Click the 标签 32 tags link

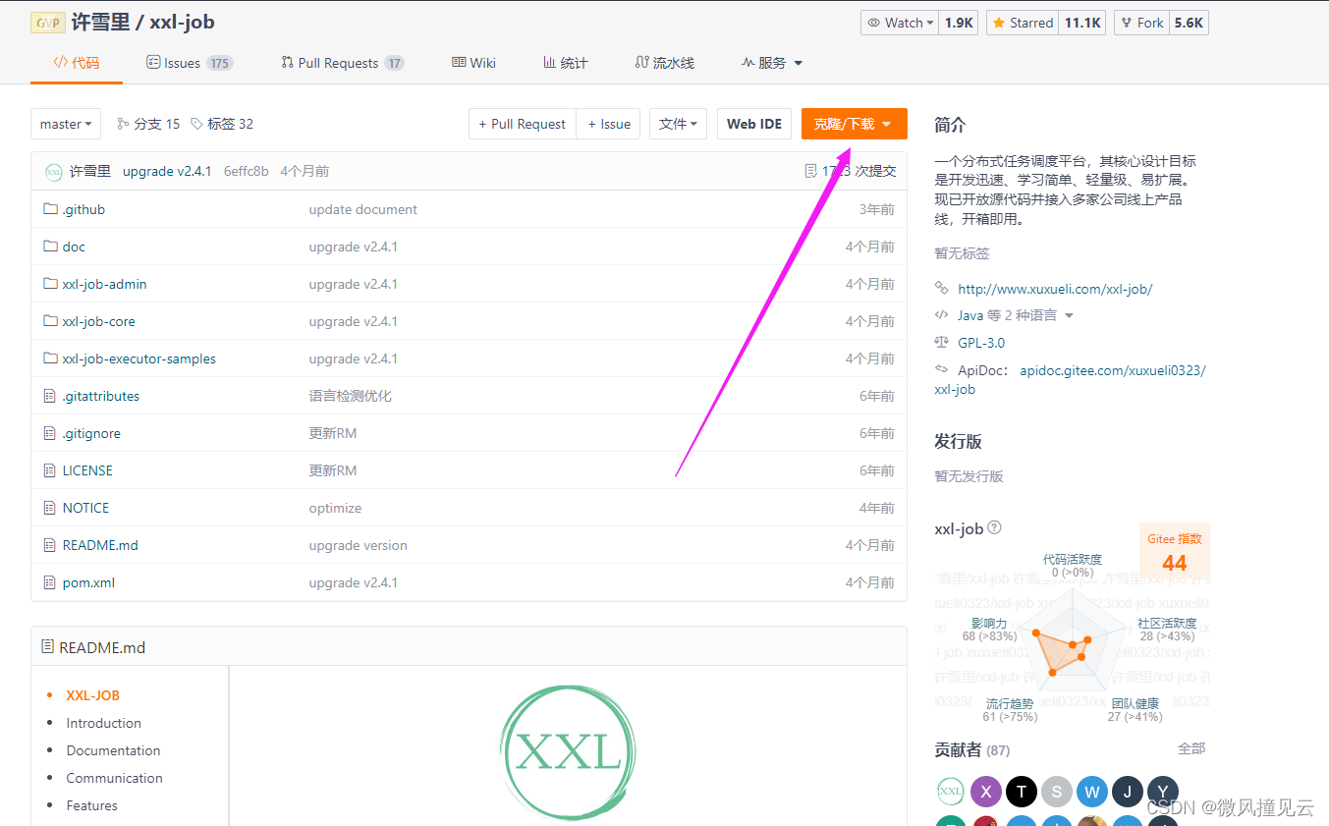coord(222,124)
